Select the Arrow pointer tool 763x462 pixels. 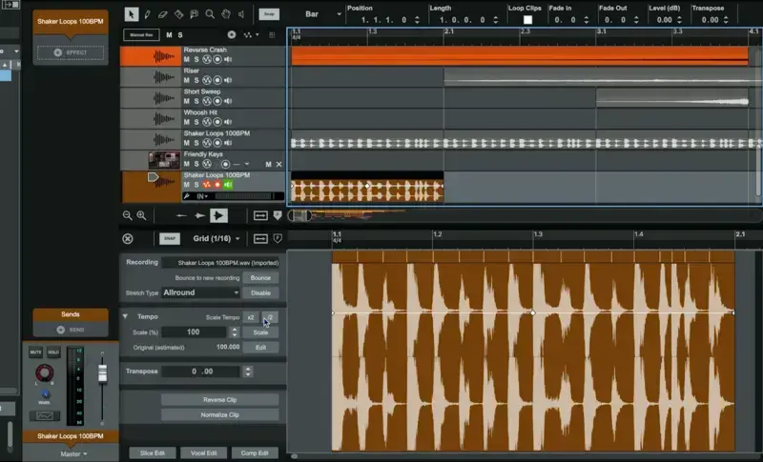pyautogui.click(x=131, y=14)
